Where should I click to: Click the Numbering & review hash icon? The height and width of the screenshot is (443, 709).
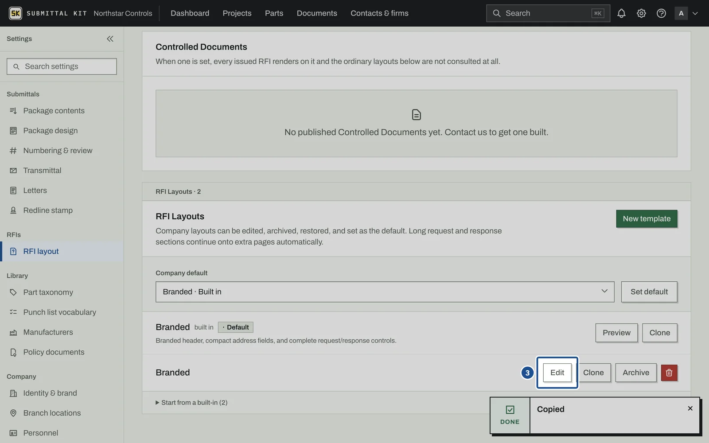(x=13, y=151)
